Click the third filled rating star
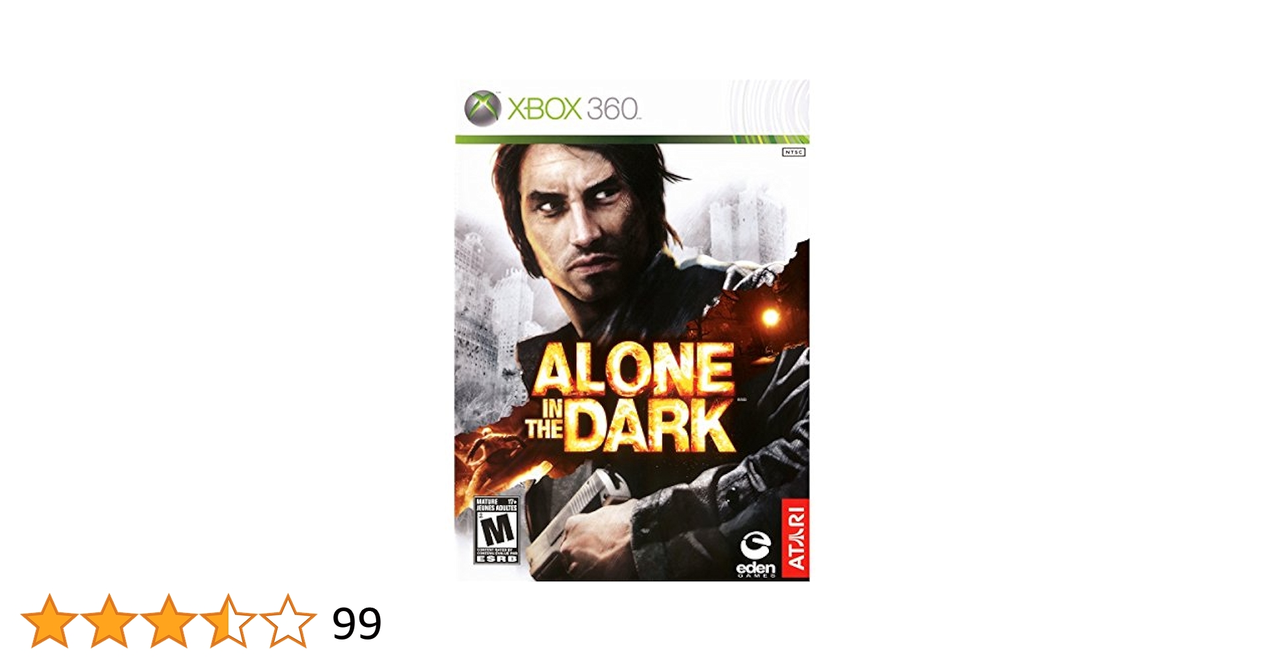 pyautogui.click(x=168, y=621)
